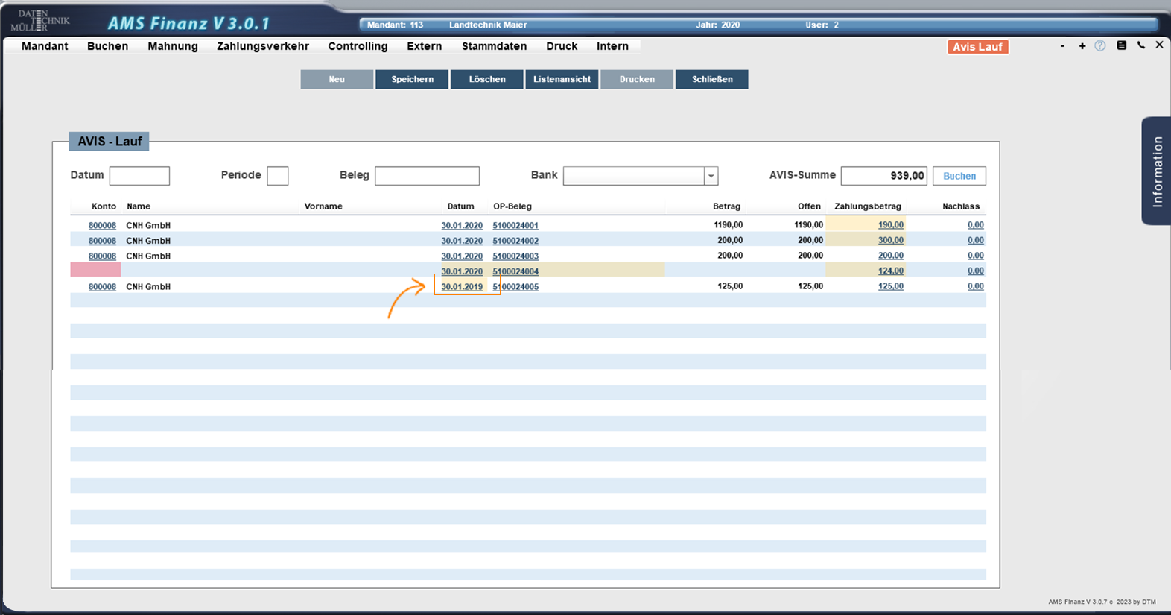Click the Buchen button beside AVIS-Summe
The height and width of the screenshot is (615, 1171).
(x=959, y=176)
